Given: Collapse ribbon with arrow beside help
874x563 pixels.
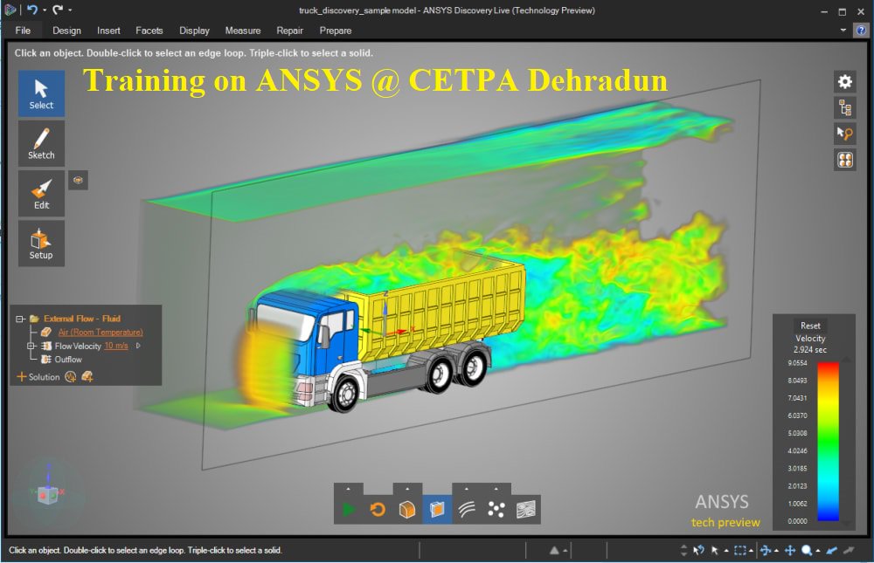Looking at the screenshot, I should point(843,30).
